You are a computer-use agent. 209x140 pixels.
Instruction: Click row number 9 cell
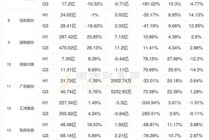point(9,43)
